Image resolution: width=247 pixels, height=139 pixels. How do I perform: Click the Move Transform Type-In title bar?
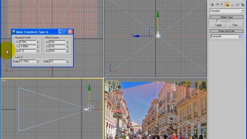[42, 32]
